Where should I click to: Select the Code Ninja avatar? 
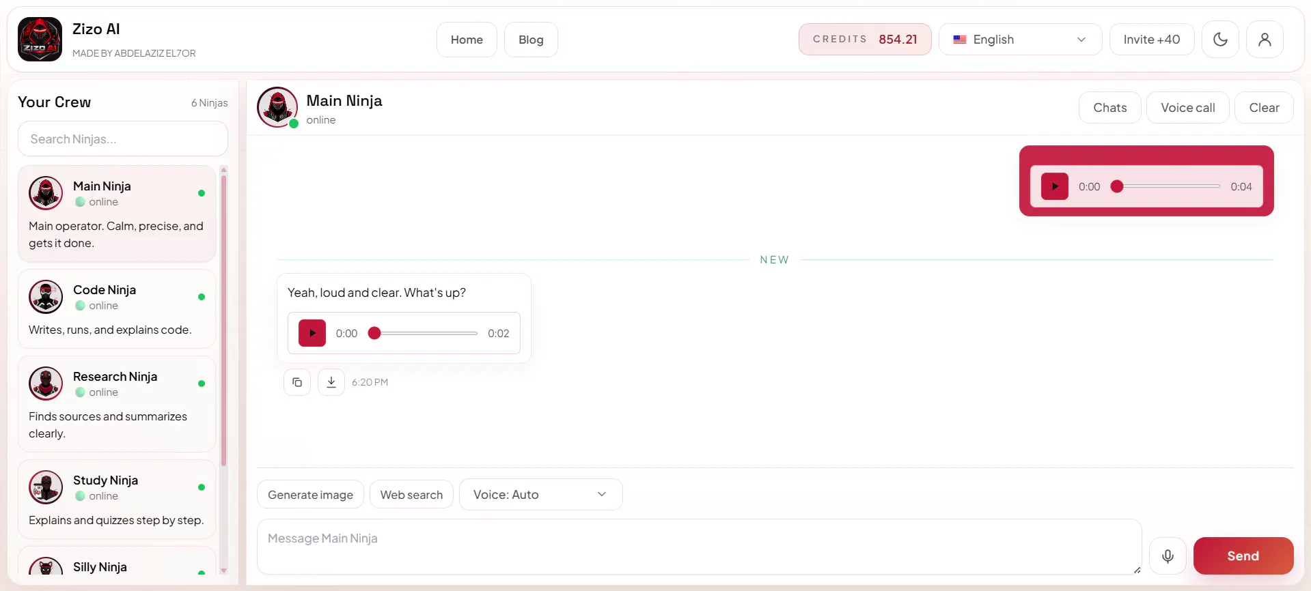[46, 297]
